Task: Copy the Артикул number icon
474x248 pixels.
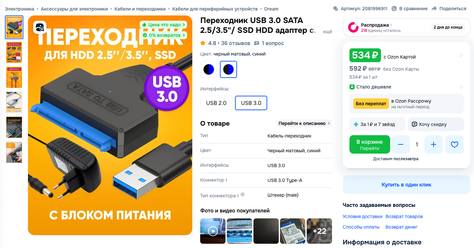Action: click(x=335, y=9)
